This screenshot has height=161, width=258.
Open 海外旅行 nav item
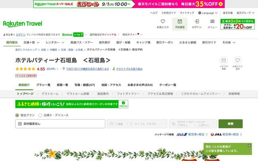(104, 42)
